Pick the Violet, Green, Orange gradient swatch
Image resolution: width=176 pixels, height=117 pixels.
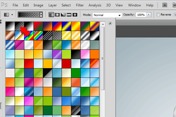[x=85, y=26]
